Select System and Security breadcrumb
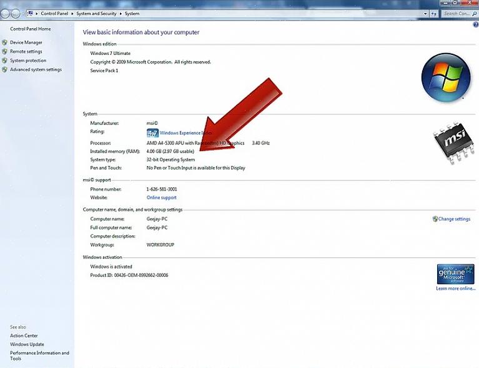The width and height of the screenshot is (479, 368). (x=96, y=14)
